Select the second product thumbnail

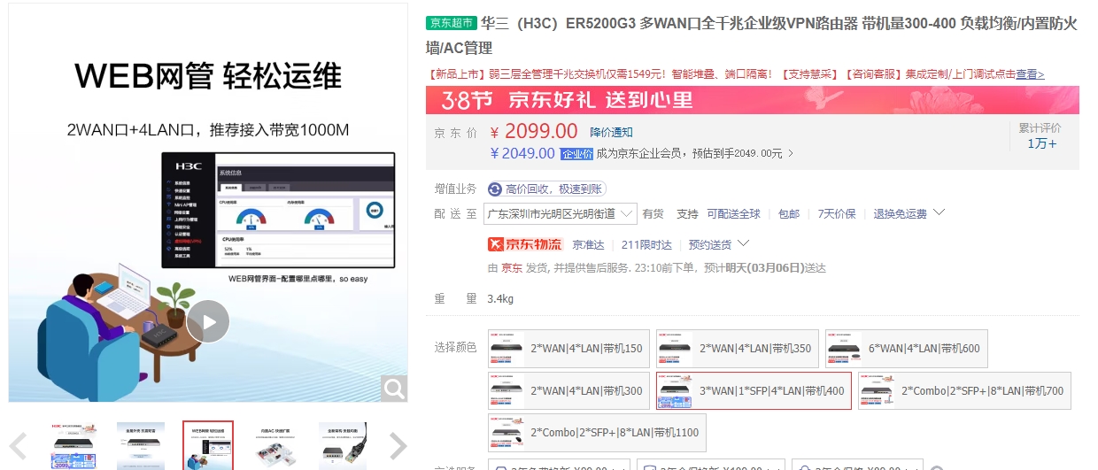(x=141, y=445)
